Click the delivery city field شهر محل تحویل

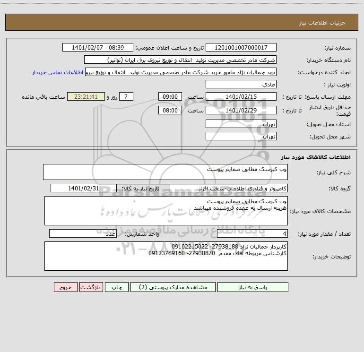click(241, 136)
